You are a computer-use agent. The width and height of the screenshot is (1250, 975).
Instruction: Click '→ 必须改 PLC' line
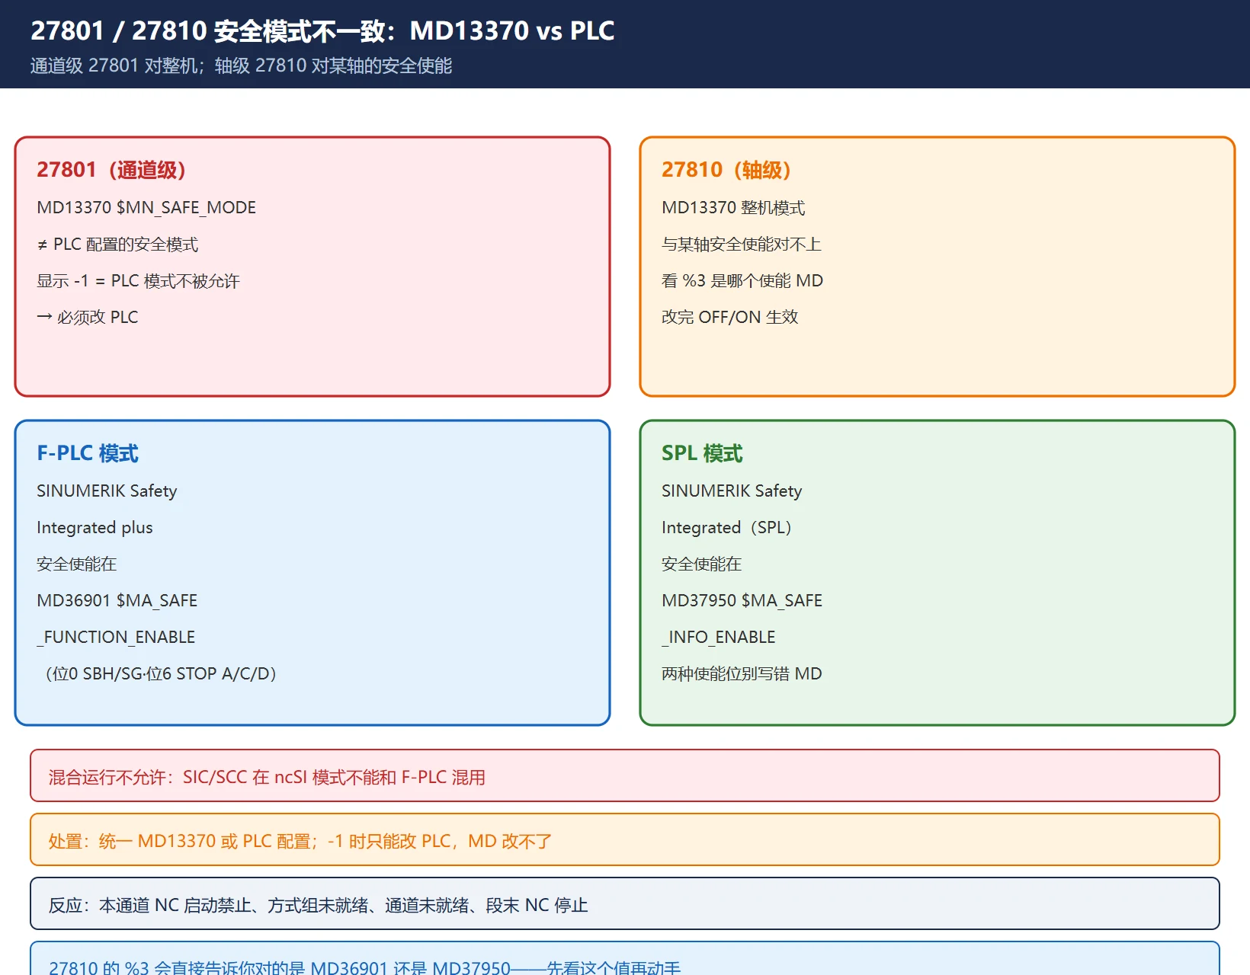[x=88, y=317]
